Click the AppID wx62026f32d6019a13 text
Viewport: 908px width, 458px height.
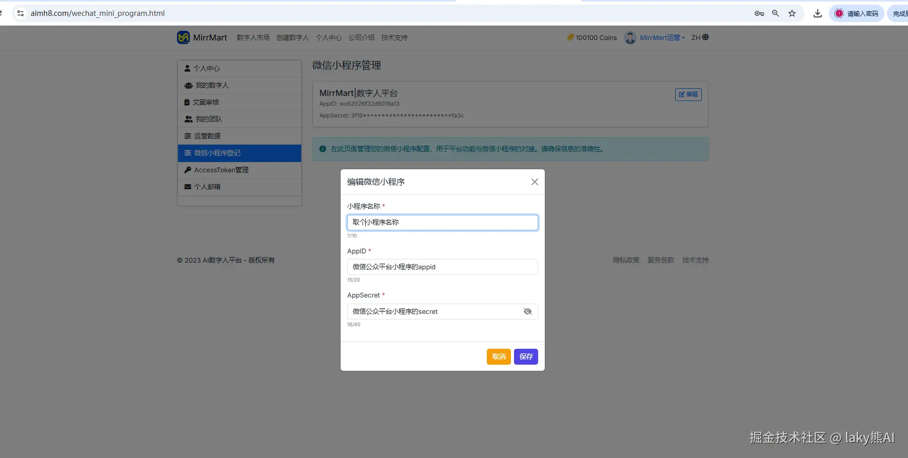(359, 104)
